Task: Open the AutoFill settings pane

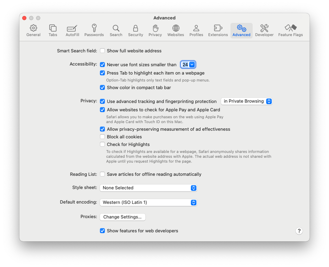Action: [73, 31]
